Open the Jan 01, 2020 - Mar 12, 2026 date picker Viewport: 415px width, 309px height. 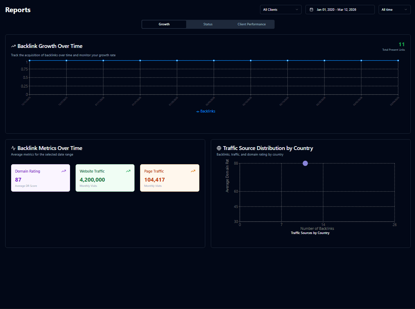click(x=340, y=10)
